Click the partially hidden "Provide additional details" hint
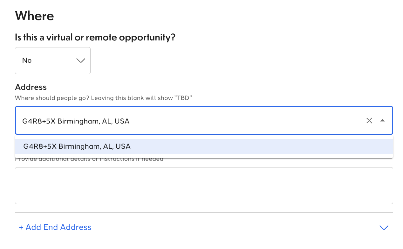The width and height of the screenshot is (403, 249). [x=89, y=159]
